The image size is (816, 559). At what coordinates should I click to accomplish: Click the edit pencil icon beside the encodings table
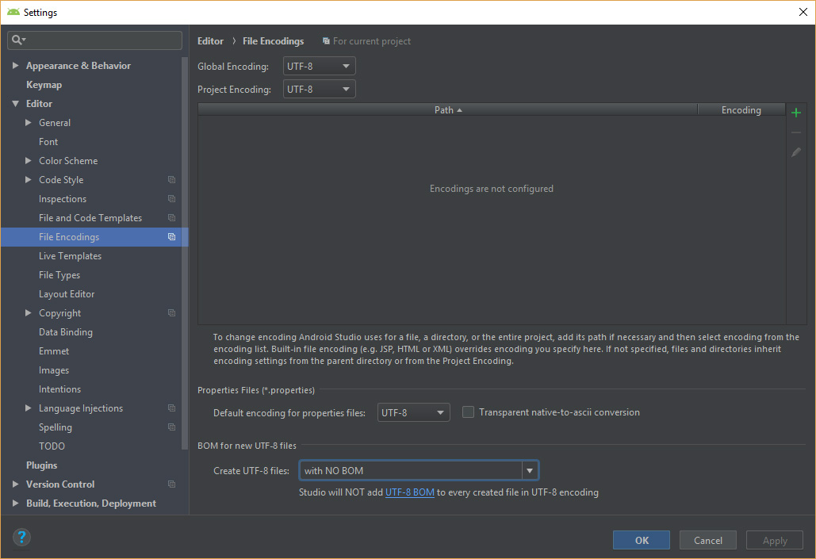pos(795,151)
